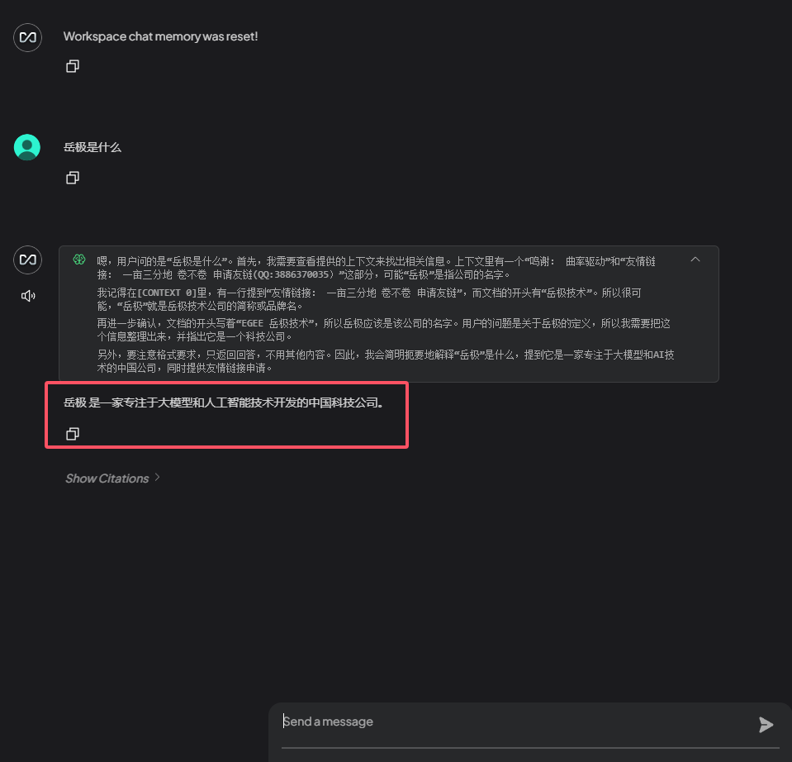Click the reasoning paragraph starting '我记得在[CONTEXT 0]里'
This screenshot has width=792, height=762.
pos(368,299)
